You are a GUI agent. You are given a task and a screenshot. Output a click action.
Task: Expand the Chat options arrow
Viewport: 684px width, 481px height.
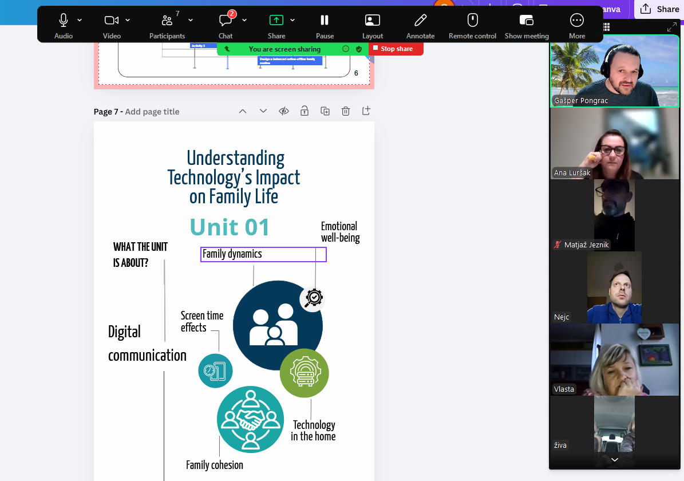click(244, 20)
